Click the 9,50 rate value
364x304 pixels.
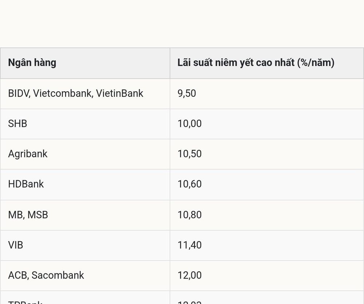pyautogui.click(x=187, y=93)
